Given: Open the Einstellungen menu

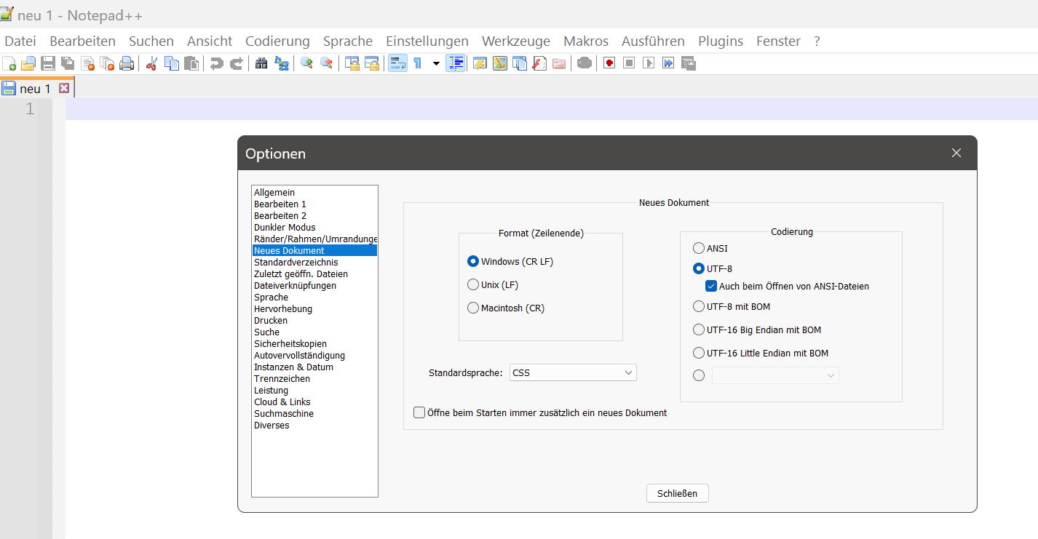Looking at the screenshot, I should (427, 41).
